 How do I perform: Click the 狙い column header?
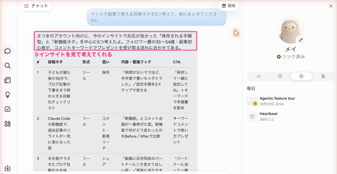(x=106, y=62)
